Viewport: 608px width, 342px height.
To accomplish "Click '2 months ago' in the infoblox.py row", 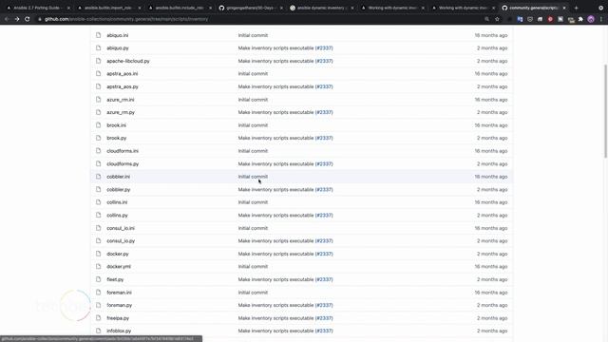I will 492,331.
